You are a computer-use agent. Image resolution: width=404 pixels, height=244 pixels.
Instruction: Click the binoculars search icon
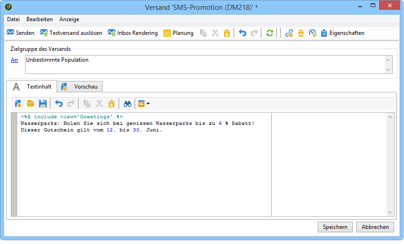pyautogui.click(x=128, y=104)
